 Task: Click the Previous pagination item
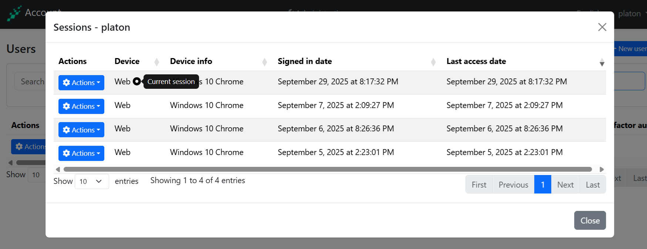513,185
